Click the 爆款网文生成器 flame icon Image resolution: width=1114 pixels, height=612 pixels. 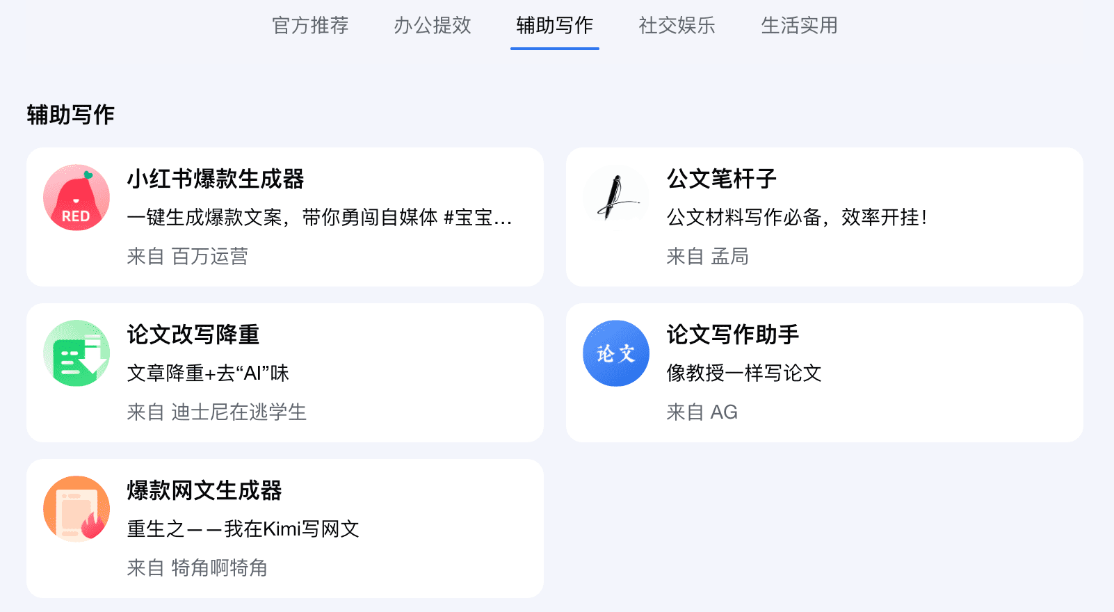[x=76, y=509]
